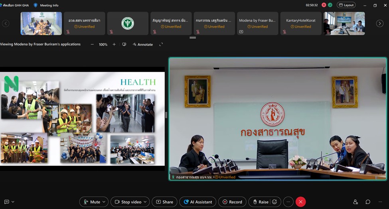Image resolution: width=389 pixels, height=209 pixels.
Task: Open video options arrow beside Stop video
Action: pos(146,202)
